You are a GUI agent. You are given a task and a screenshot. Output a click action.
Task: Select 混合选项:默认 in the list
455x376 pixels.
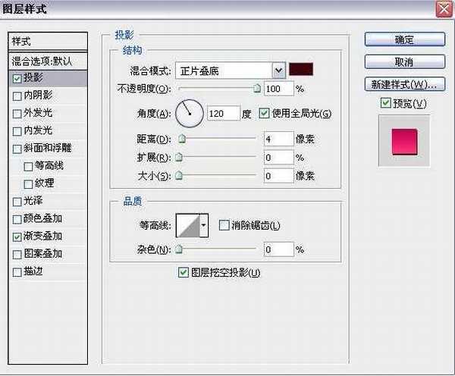point(48,61)
